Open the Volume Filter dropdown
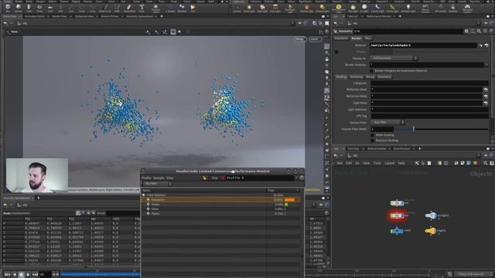Image resolution: width=495 pixels, height=278 pixels. pos(387,122)
